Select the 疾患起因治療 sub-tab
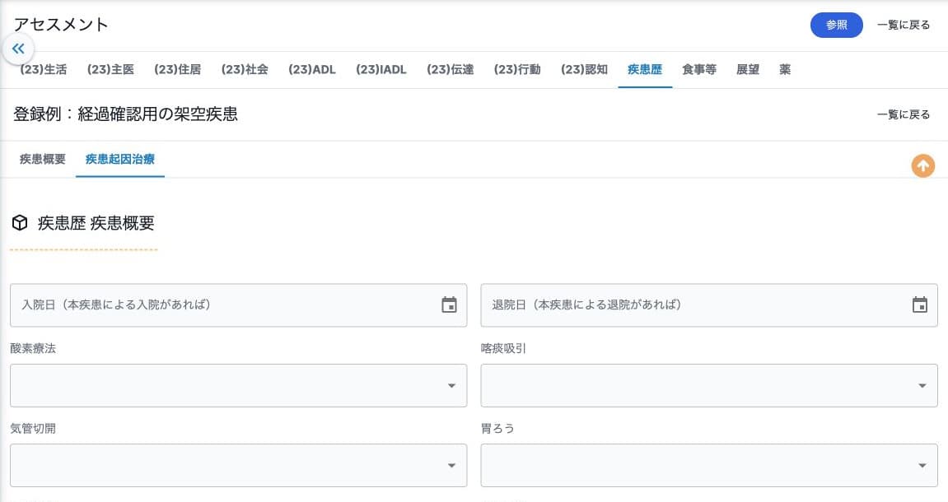The height and width of the screenshot is (502, 948). tap(120, 159)
